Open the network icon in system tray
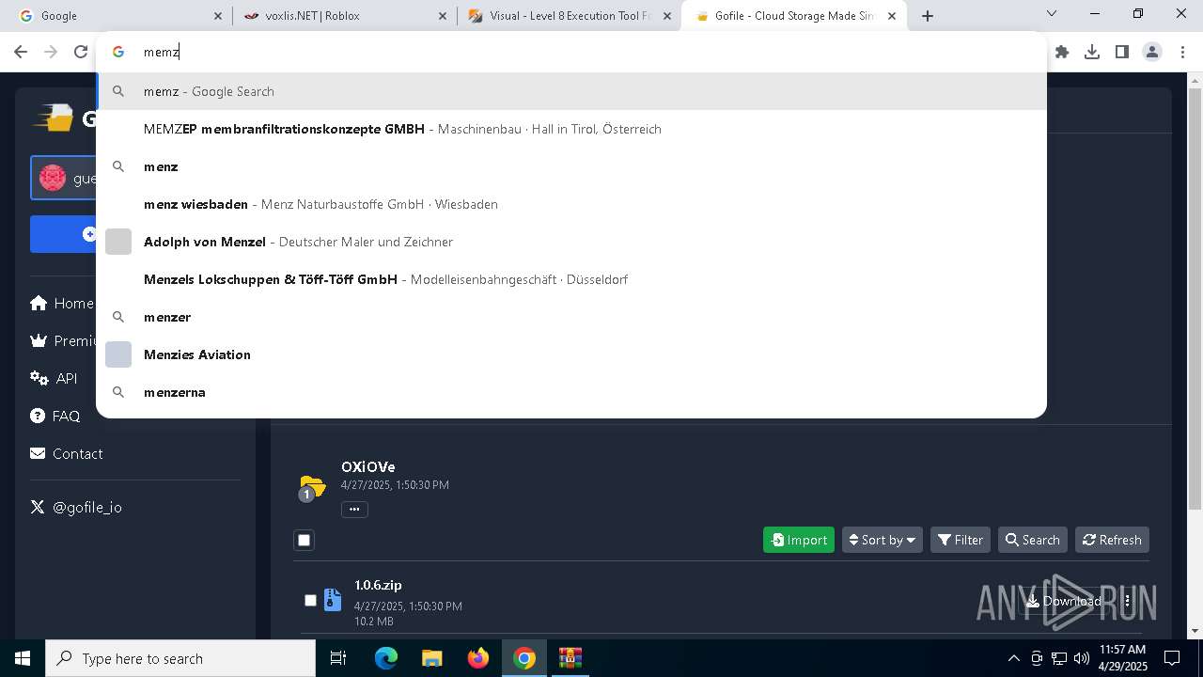This screenshot has height=677, width=1203. coord(1059,658)
